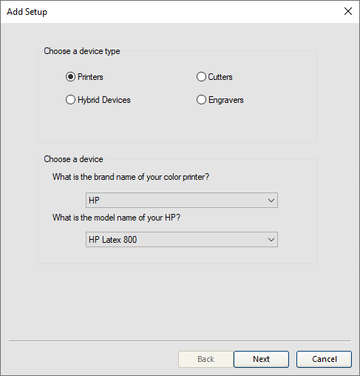Screen dimensions: 360x376
Task: Click the HP Latex 800 combo box
Action: coord(182,239)
